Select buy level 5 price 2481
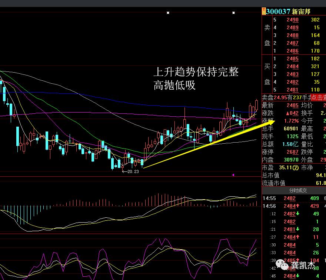 tap(293, 90)
